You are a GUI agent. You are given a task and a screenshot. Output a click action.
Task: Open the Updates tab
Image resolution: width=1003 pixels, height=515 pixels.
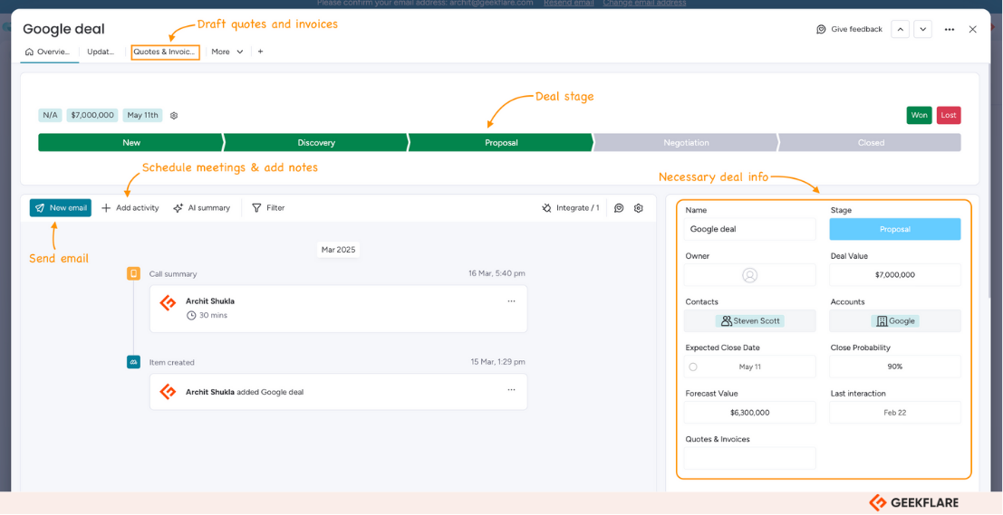[101, 52]
